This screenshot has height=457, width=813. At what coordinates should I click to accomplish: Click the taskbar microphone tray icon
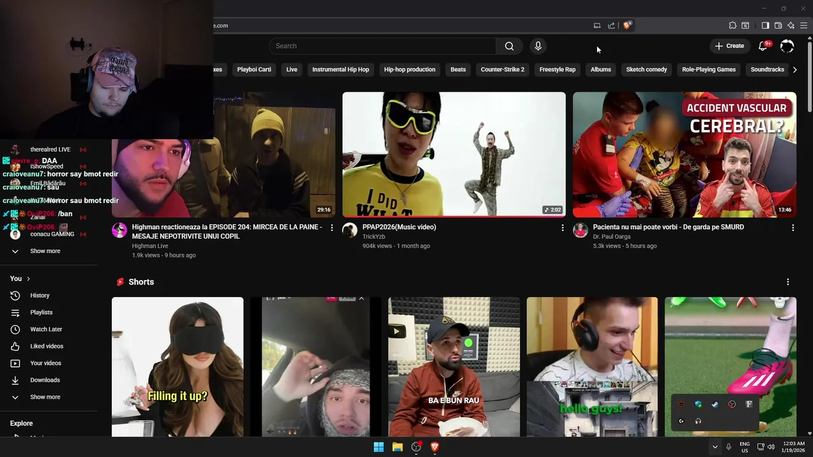point(729,447)
